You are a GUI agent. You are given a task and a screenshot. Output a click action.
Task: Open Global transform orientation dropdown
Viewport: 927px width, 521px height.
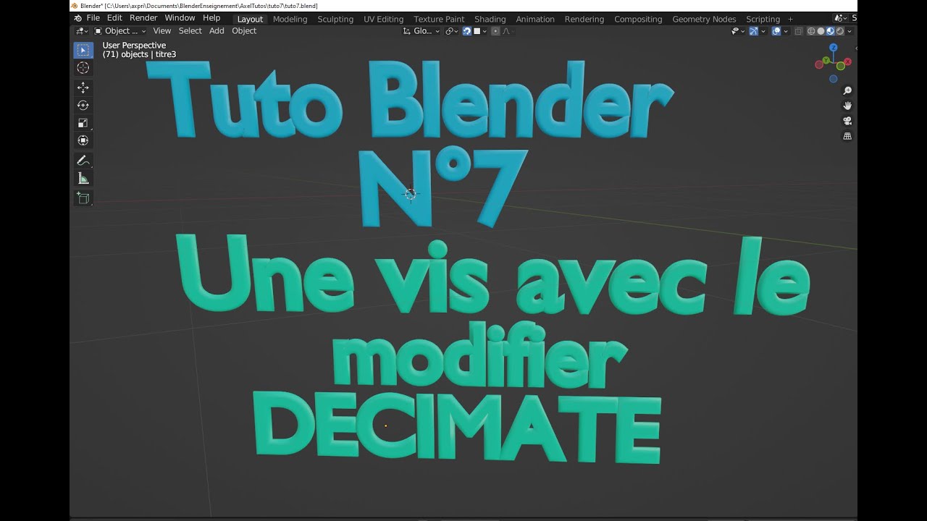(x=421, y=31)
